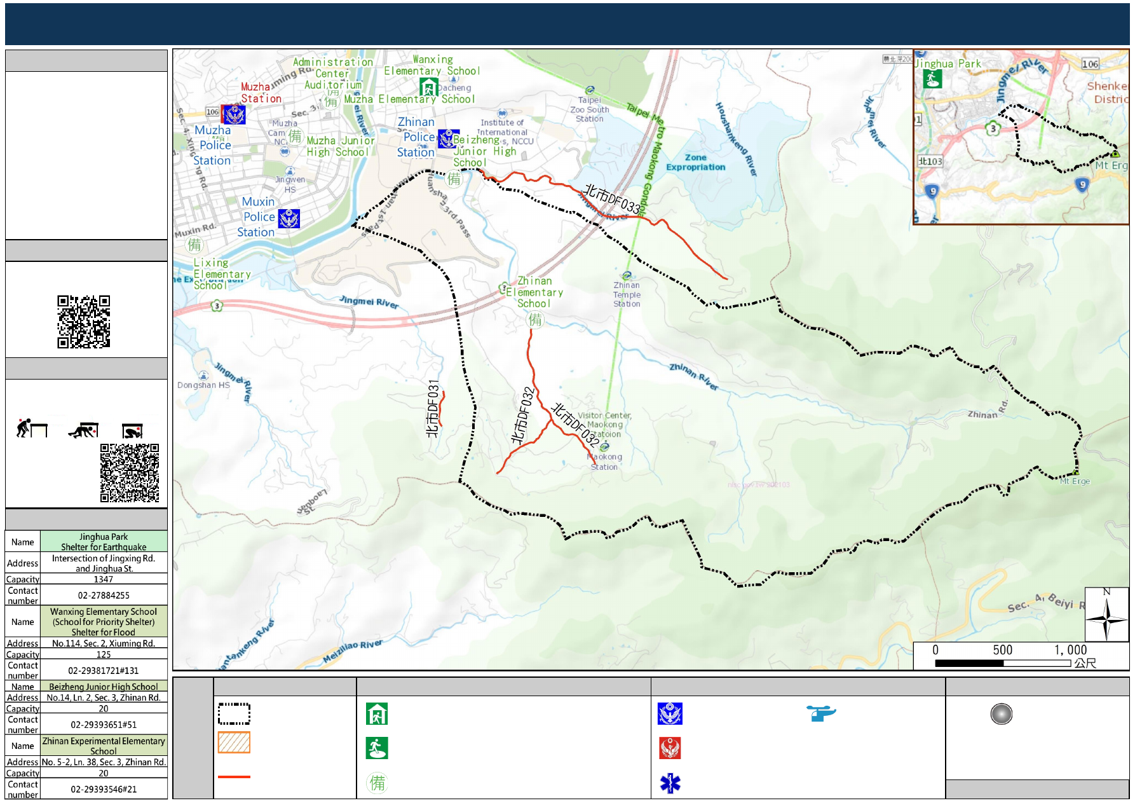Viewport: 1135px width, 803px height.
Task: Select Wanxing capacity value 125
Action: tap(104, 654)
